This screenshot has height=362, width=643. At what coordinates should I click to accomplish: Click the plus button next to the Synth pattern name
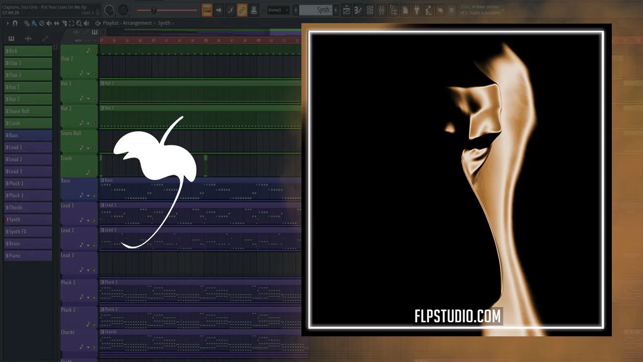[x=336, y=10]
